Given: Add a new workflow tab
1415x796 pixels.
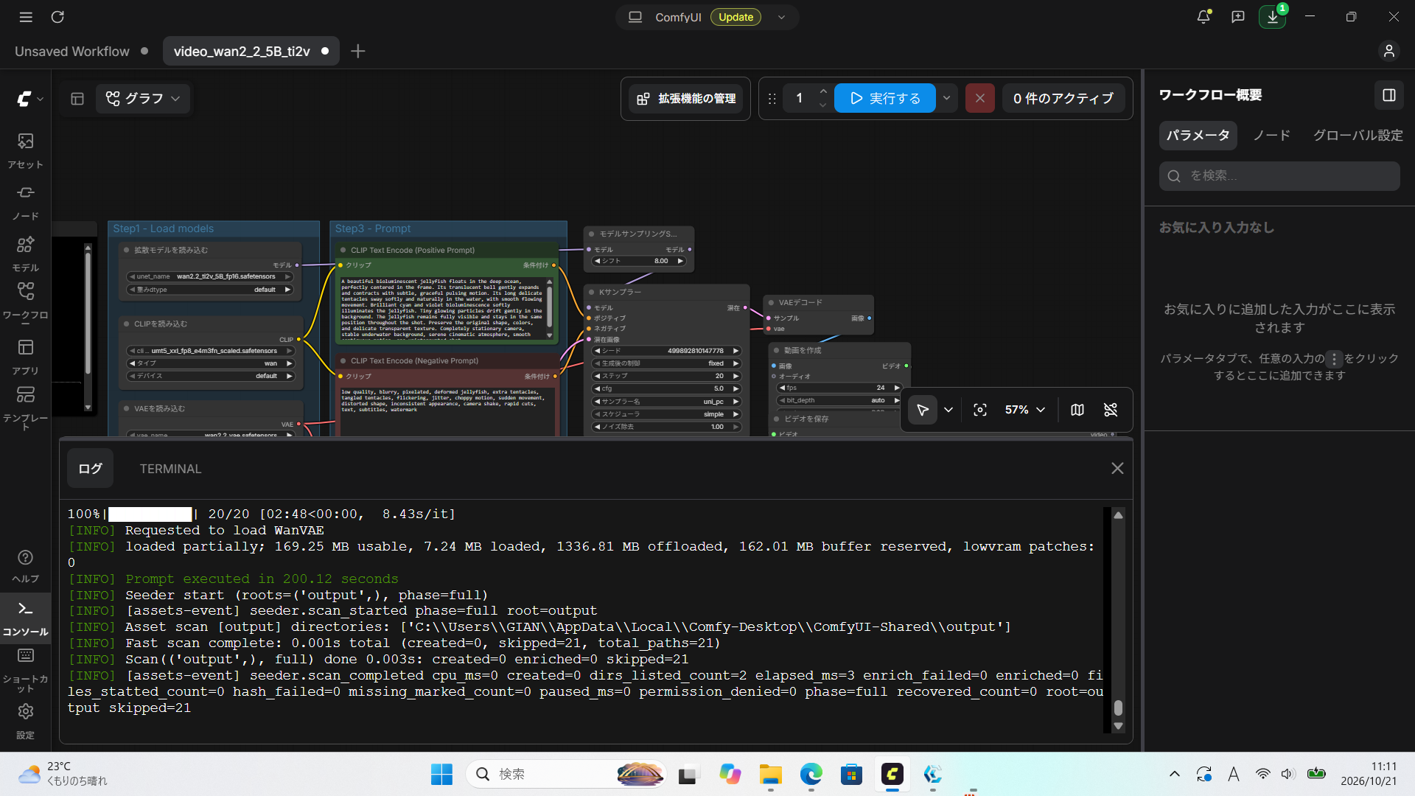Looking at the screenshot, I should tap(358, 52).
